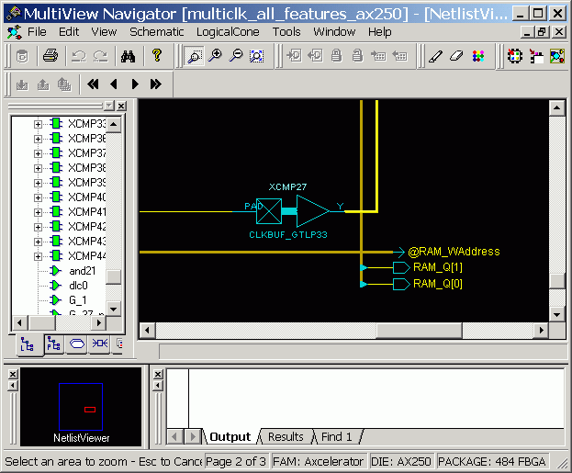572x473 pixels.
Task: Open the Help menu
Action: tap(380, 32)
